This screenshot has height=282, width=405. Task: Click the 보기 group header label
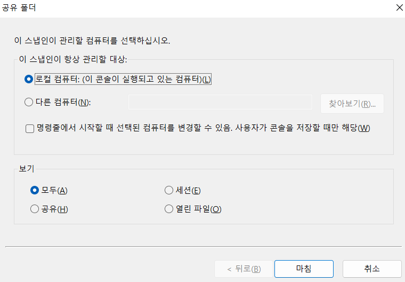pos(26,169)
